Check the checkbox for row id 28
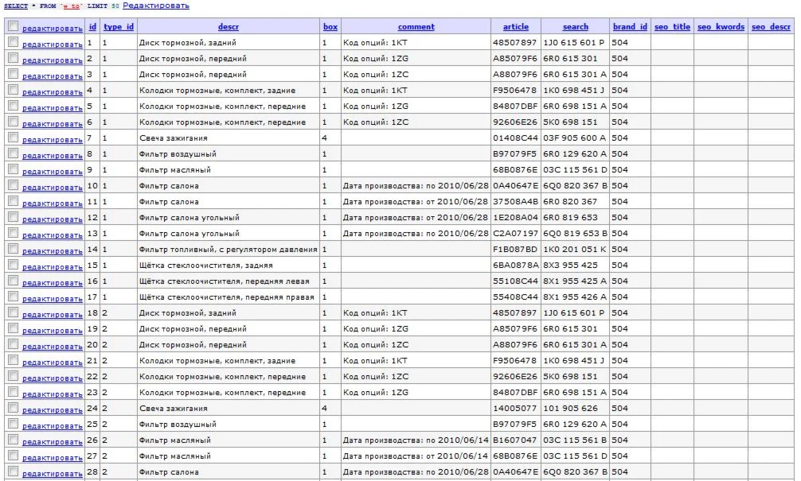Screen dimensions: 801x481 point(14,471)
